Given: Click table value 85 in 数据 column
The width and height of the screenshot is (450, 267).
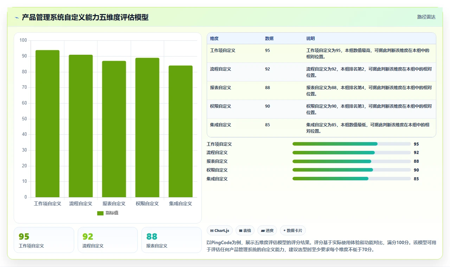Looking at the screenshot, I should tap(268, 125).
